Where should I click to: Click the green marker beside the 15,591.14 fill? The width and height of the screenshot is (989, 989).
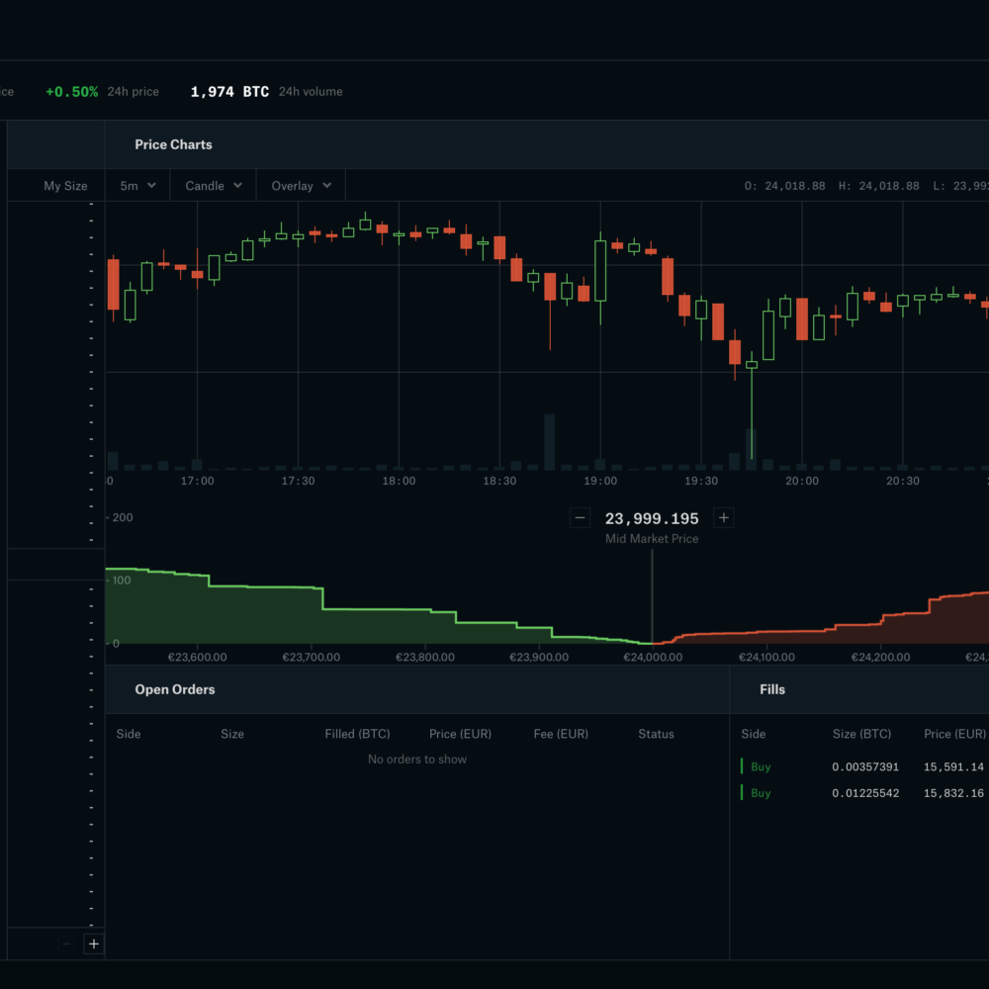(742, 766)
